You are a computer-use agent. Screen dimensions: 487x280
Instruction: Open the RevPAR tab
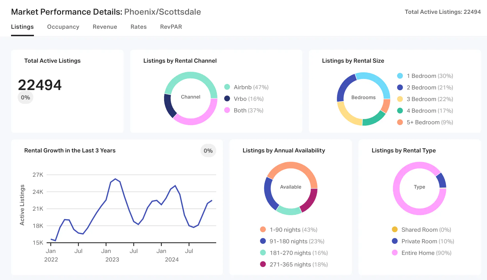coord(171,27)
